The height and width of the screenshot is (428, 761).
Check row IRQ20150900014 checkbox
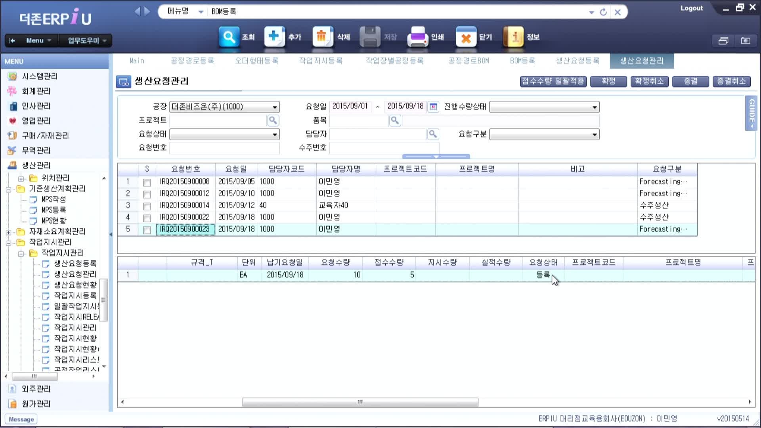point(147,206)
